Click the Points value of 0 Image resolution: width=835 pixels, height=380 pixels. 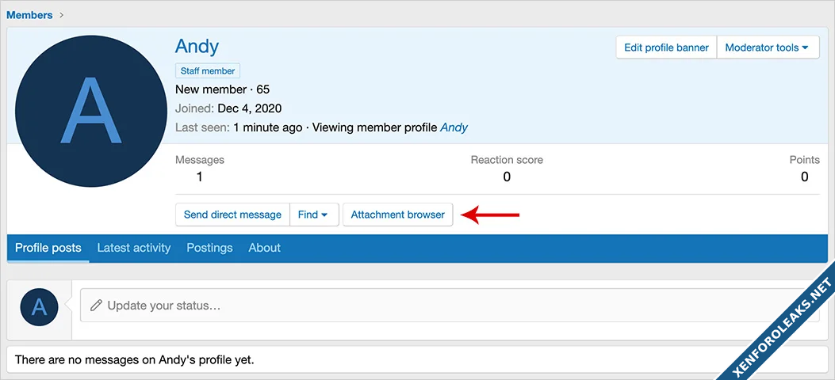pos(804,177)
